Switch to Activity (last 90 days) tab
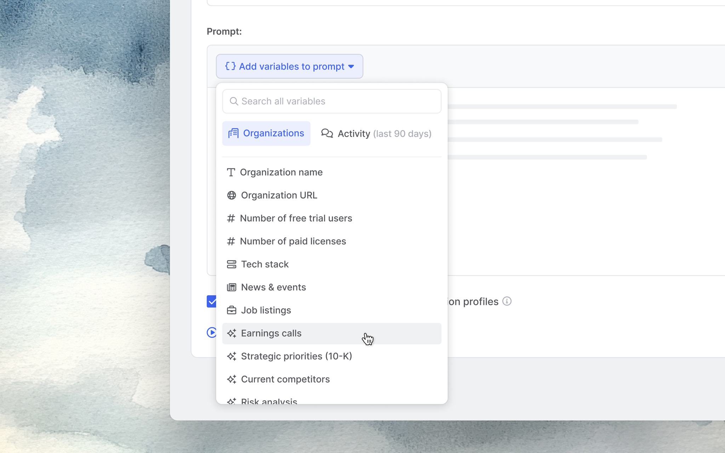Viewport: 725px width, 453px height. 376,134
